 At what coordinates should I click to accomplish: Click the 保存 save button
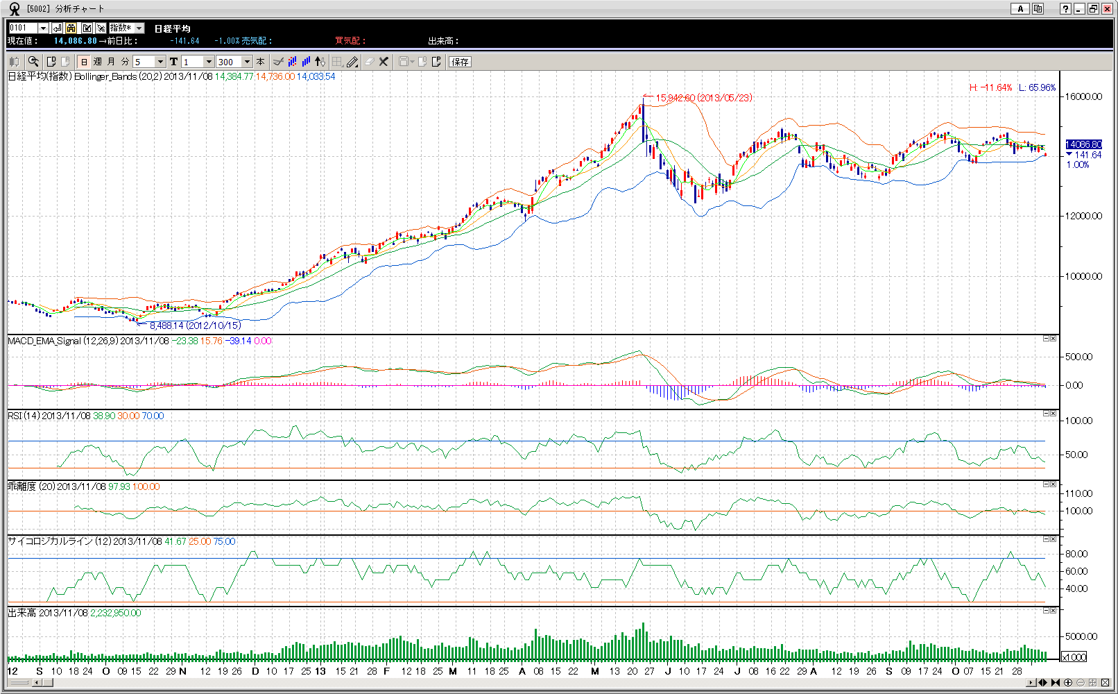pos(460,62)
